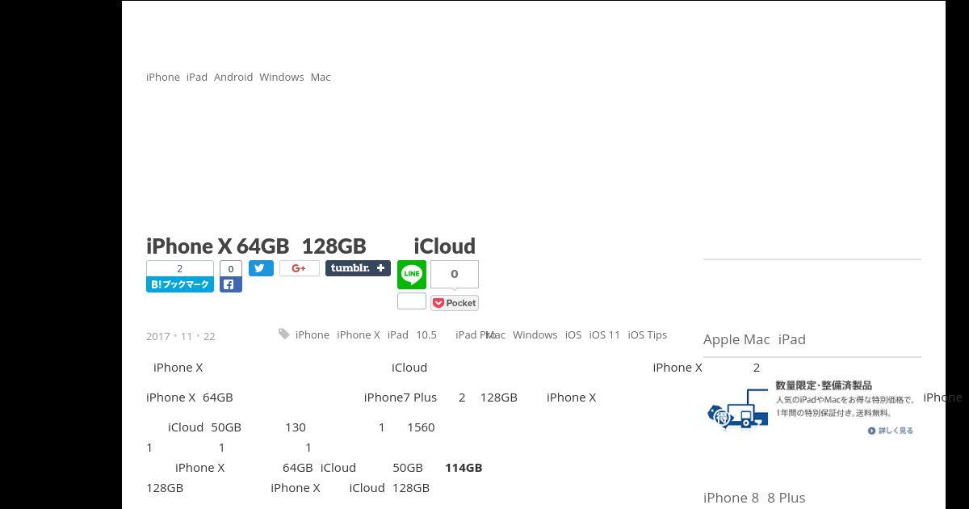Click the Hatena bookmark count 2
Viewport: 969px width, 509px height.
[x=179, y=268]
